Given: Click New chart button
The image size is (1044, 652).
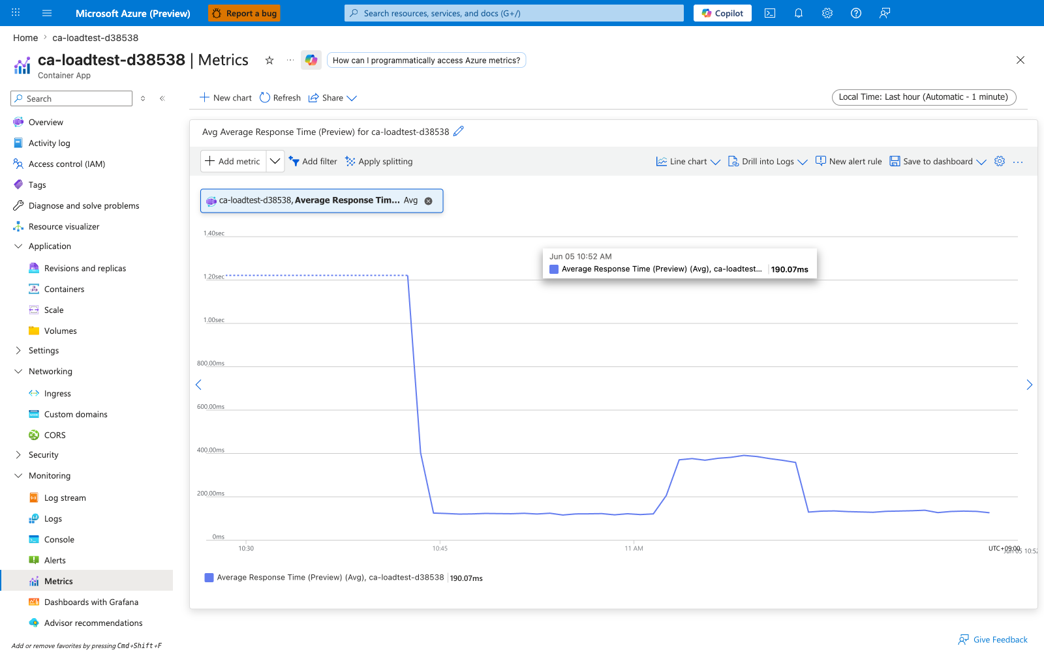Looking at the screenshot, I should click(226, 98).
